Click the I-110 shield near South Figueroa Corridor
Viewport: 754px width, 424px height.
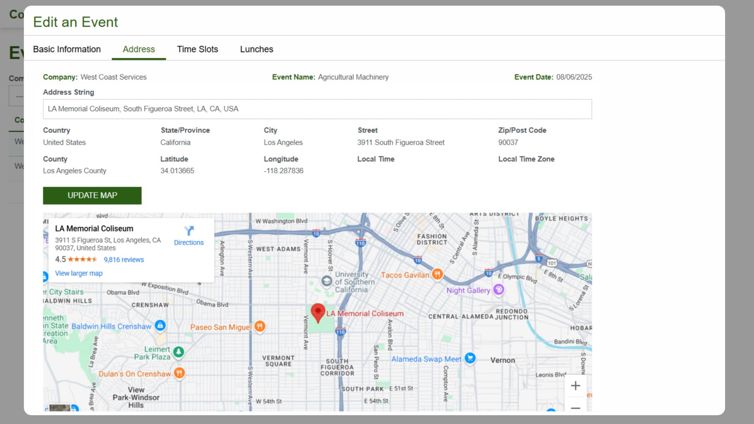[340, 331]
